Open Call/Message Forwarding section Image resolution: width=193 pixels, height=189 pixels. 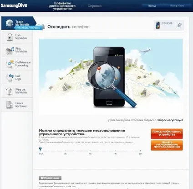click(x=17, y=64)
